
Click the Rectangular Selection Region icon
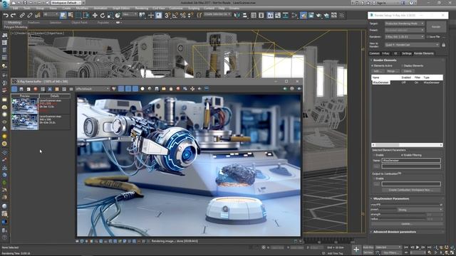[78, 15]
